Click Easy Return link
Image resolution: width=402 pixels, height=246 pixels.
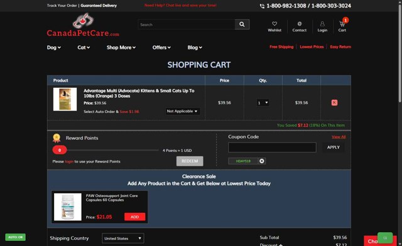(340, 46)
